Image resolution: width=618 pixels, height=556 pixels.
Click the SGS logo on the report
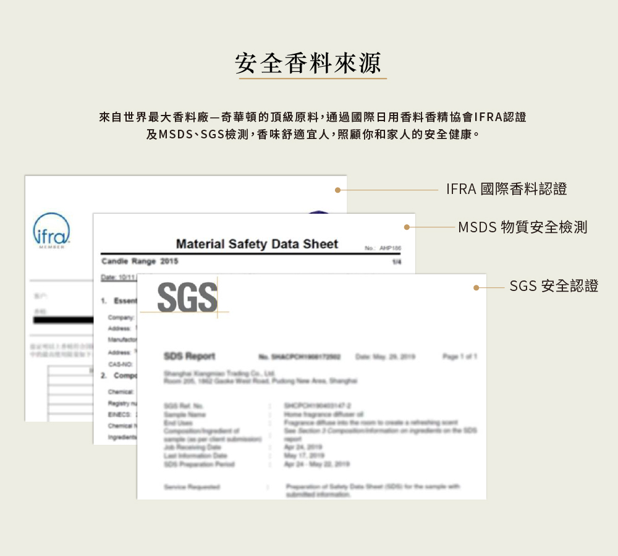[187, 298]
